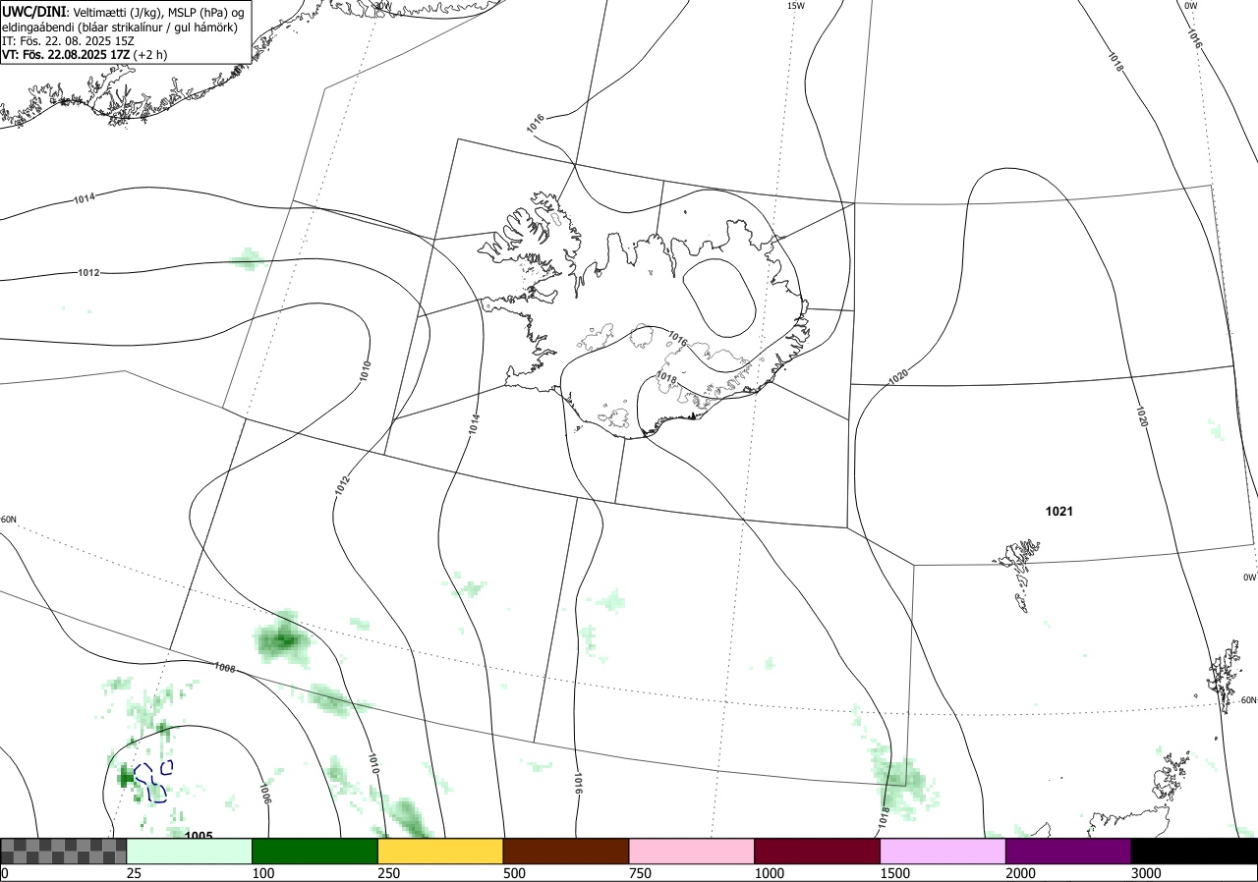Pick the dark maroon 1000–1500 legend swatch
This screenshot has height=882, width=1258.
(x=818, y=851)
